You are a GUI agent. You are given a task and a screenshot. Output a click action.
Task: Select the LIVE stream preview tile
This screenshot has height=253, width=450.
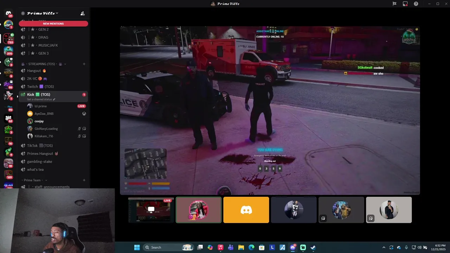151,210
